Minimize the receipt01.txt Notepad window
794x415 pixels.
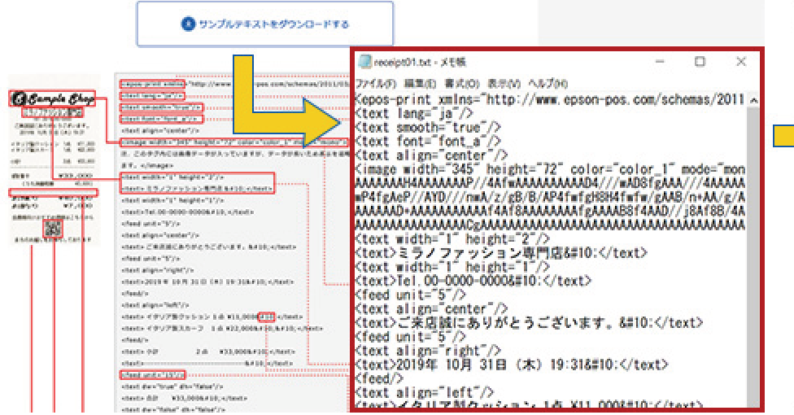coord(660,62)
